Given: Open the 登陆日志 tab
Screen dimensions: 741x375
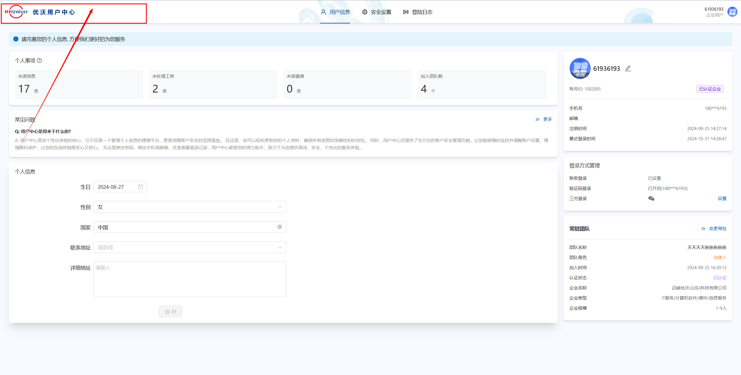Looking at the screenshot, I should (418, 12).
